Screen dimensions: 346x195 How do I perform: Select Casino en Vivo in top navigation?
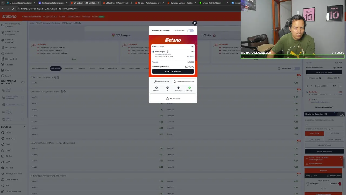(x=74, y=17)
